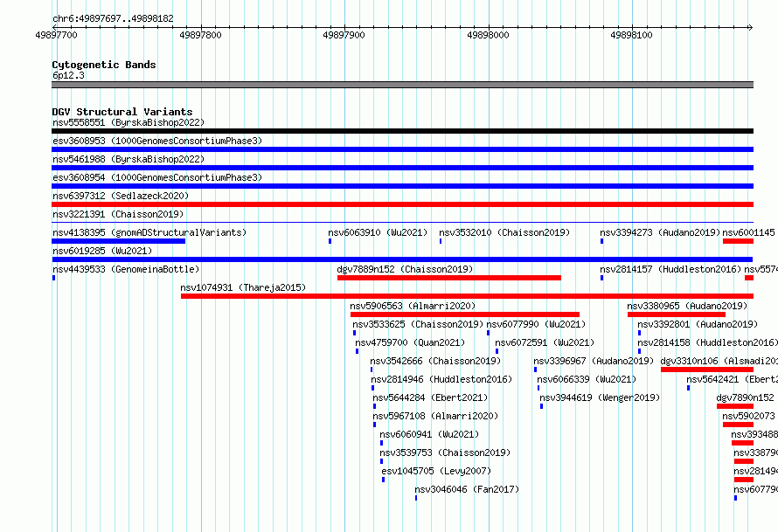Click the red bar under dgv7890n152

(735, 406)
